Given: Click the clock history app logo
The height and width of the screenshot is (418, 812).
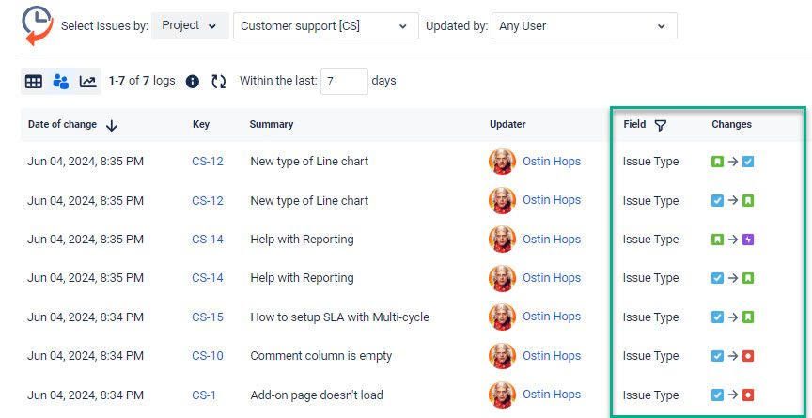Looking at the screenshot, I should [x=37, y=25].
